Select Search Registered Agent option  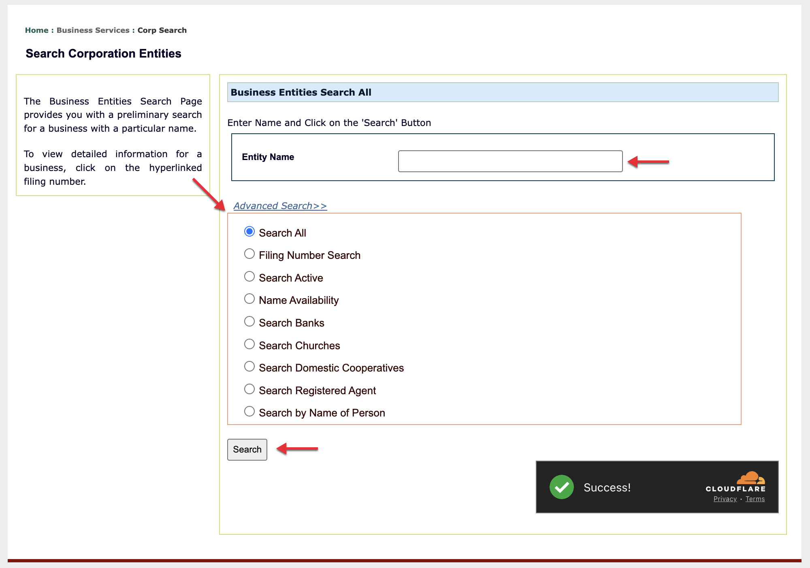pos(249,389)
